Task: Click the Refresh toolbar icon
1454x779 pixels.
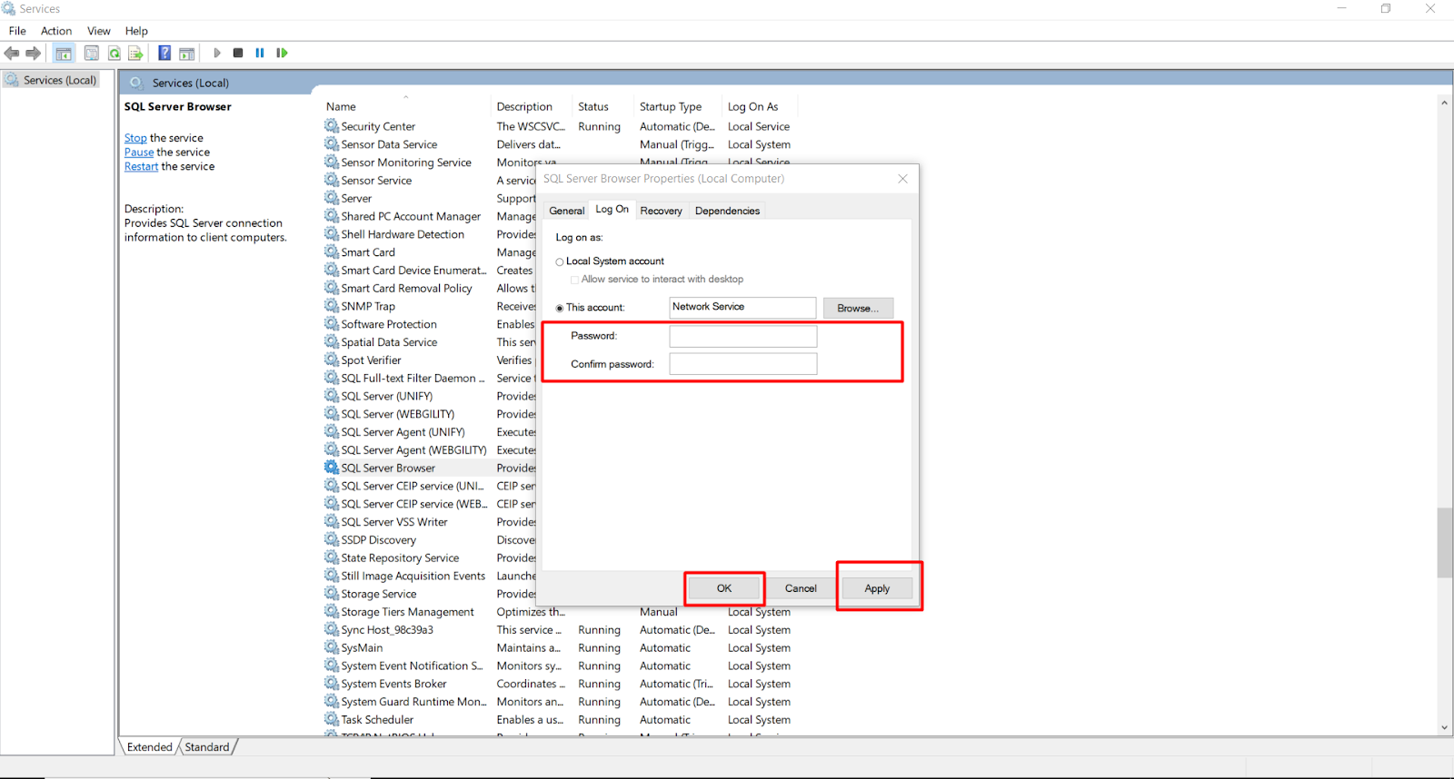Action: point(115,54)
